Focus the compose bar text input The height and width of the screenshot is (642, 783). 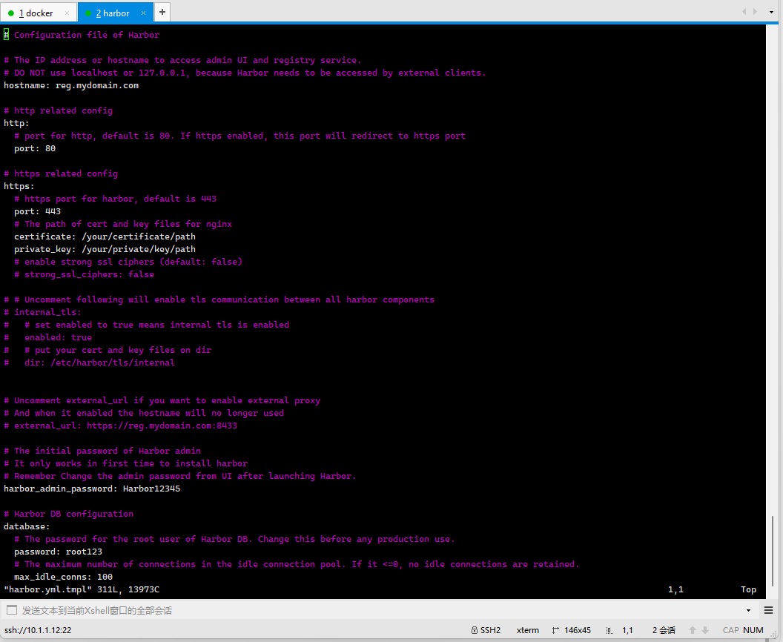coord(380,610)
